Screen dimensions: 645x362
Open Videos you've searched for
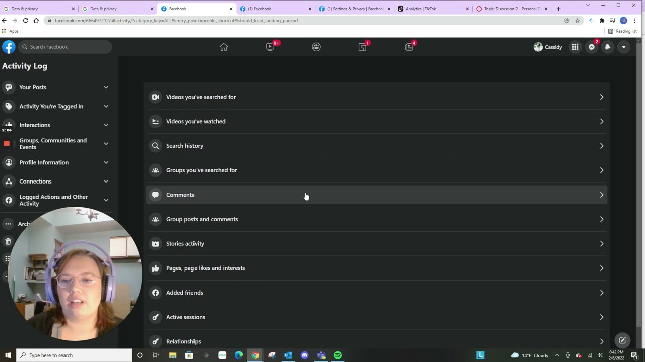coord(376,97)
